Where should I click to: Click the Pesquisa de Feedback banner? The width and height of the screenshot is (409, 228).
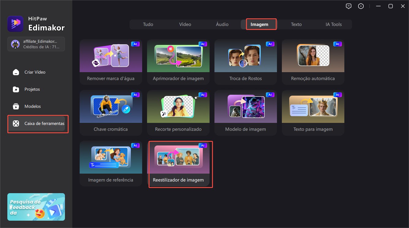click(36, 207)
